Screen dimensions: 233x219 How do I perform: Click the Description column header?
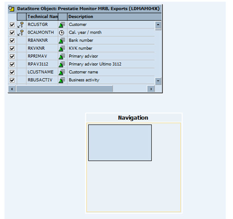tap(81, 16)
